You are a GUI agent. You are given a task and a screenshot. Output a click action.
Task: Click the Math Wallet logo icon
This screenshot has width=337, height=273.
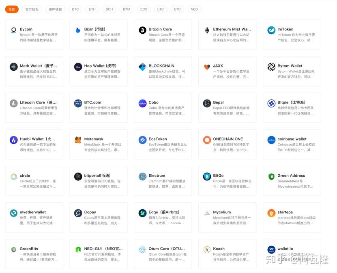13,67
